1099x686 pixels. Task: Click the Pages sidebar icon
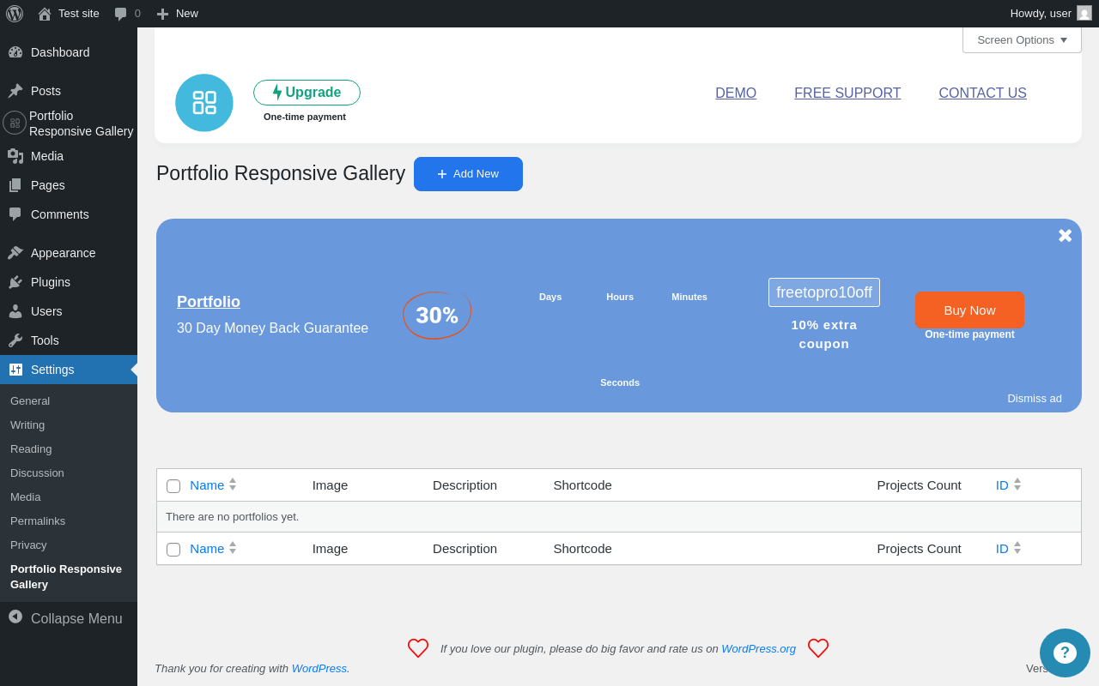pos(15,185)
